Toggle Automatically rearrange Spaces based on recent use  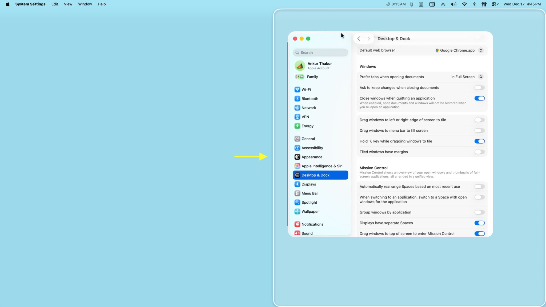479,187
